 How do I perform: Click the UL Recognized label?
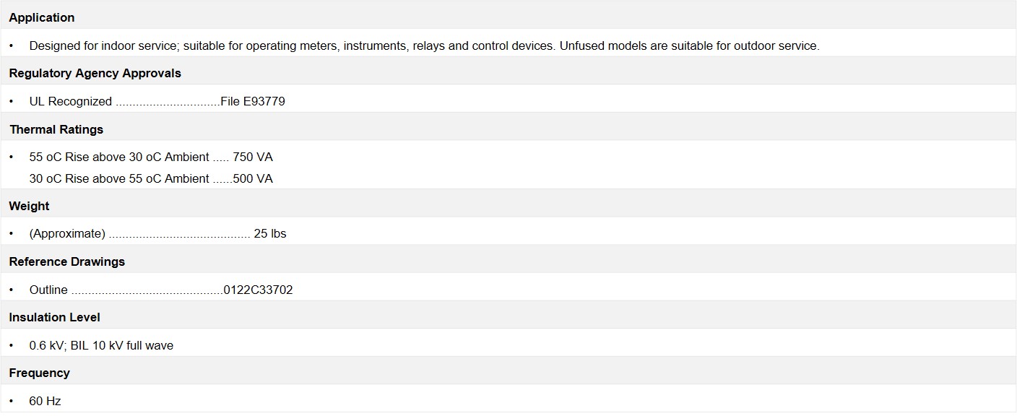[x=71, y=101]
